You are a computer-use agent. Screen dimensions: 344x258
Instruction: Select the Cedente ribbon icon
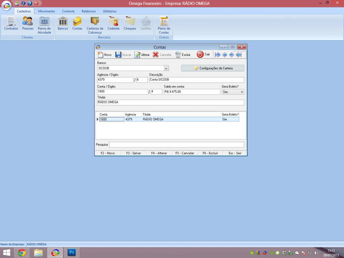tap(114, 23)
